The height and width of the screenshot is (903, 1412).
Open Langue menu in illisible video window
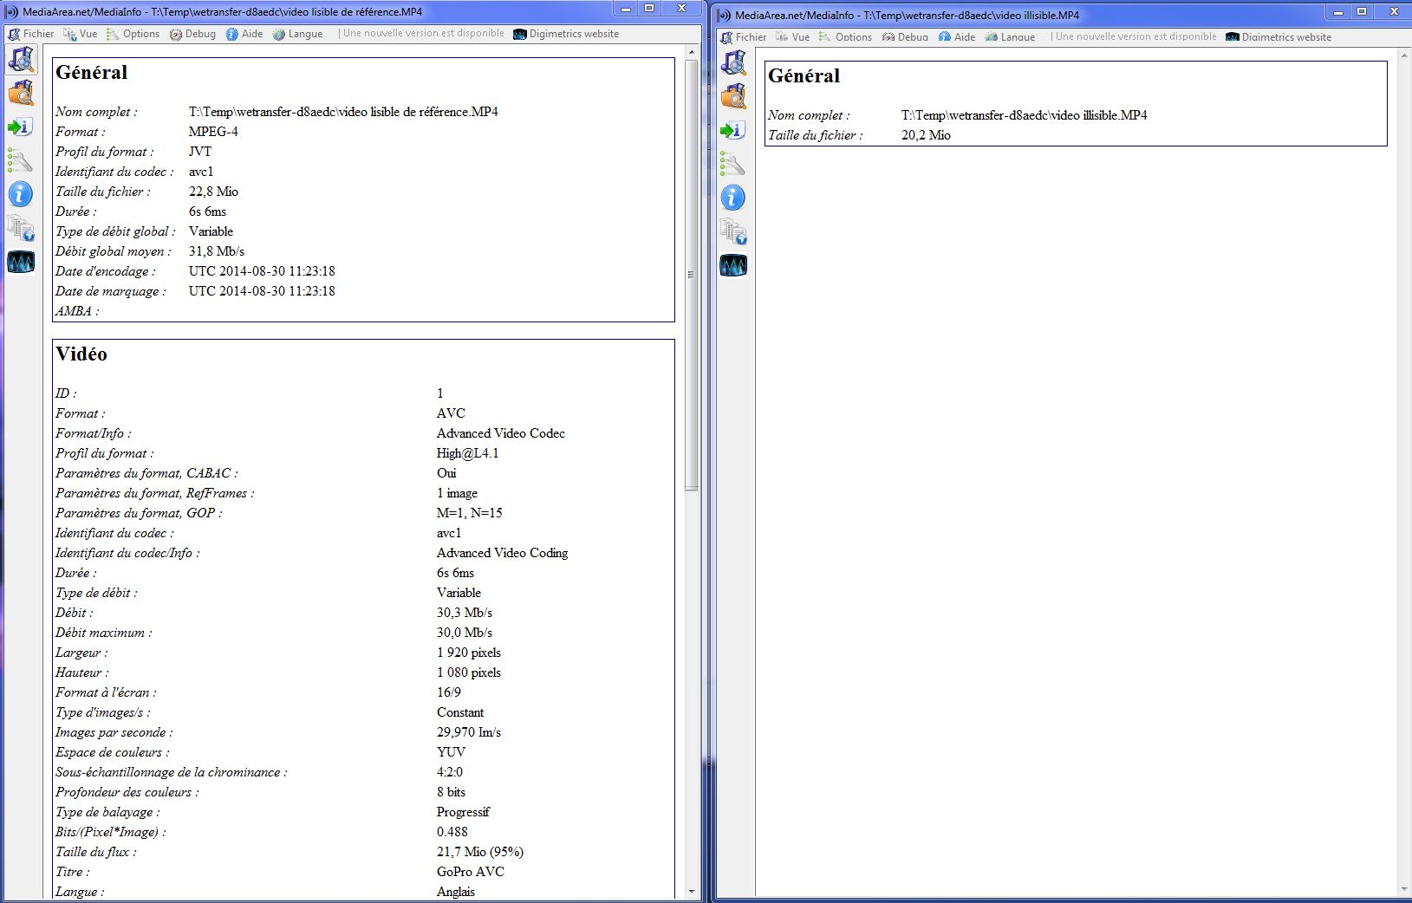1010,36
